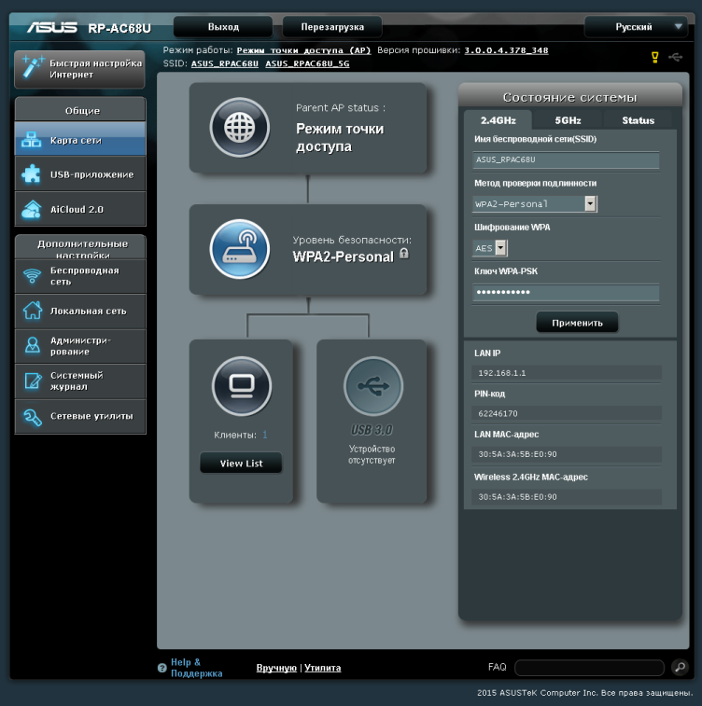This screenshot has height=706, width=702.
Task: Open the AiCloud 2.0 menu item
Action: (x=80, y=209)
